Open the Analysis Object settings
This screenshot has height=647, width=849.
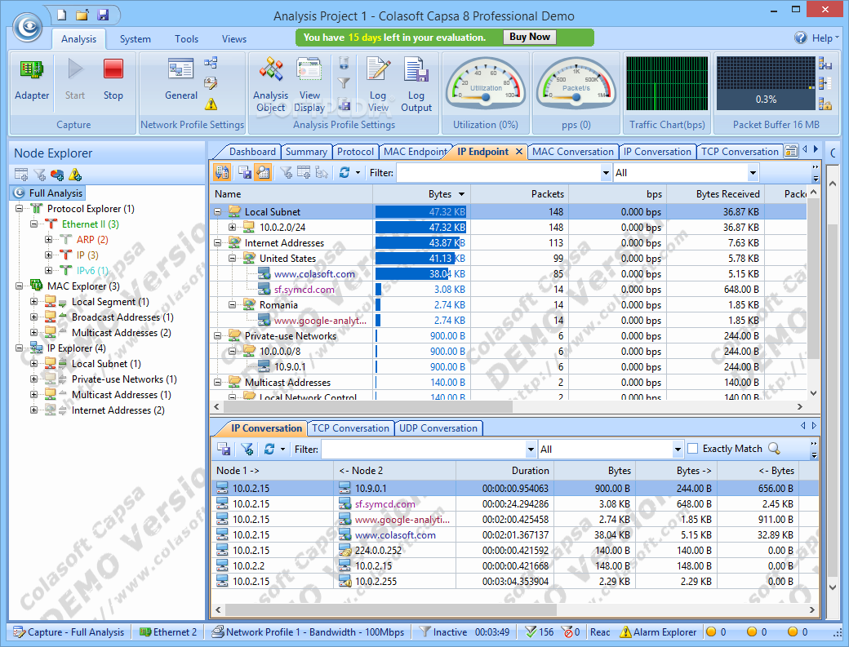click(x=271, y=85)
